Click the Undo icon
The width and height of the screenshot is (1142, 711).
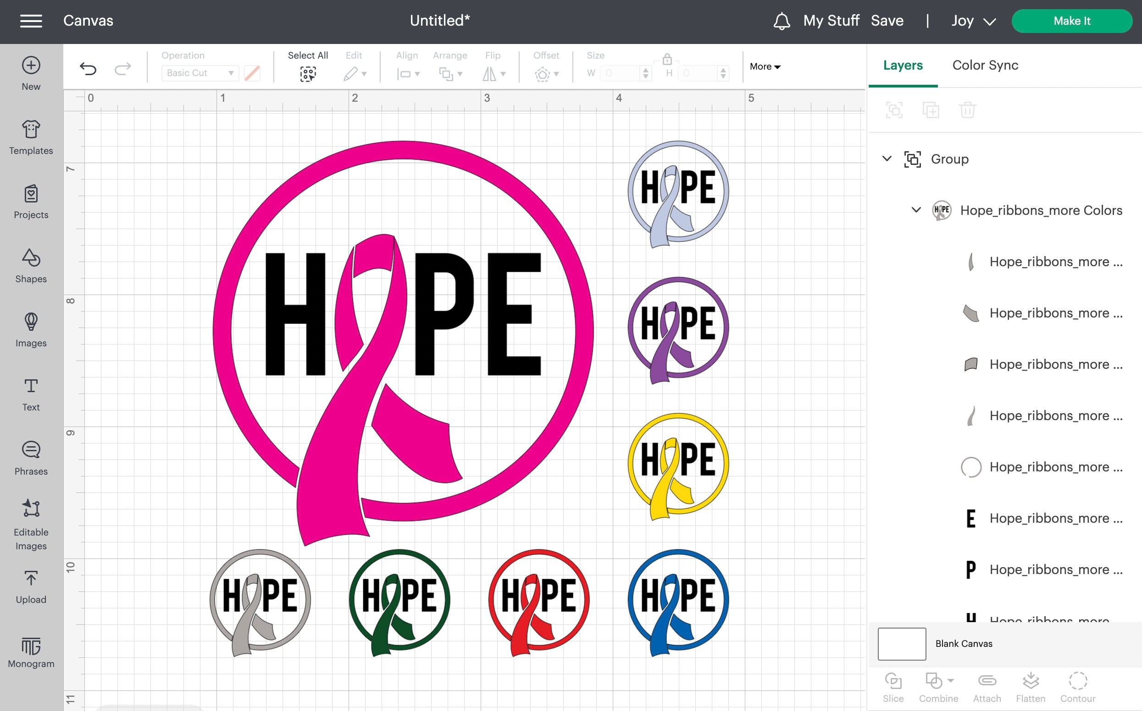pos(88,68)
